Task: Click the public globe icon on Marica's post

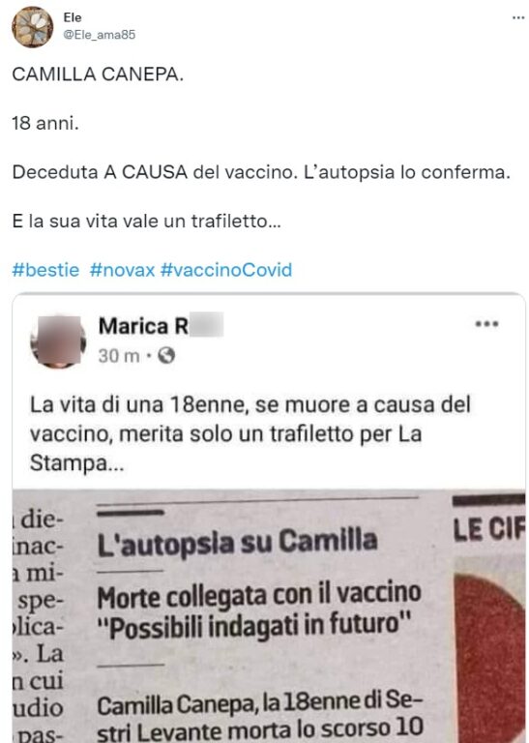Action: pos(166,355)
